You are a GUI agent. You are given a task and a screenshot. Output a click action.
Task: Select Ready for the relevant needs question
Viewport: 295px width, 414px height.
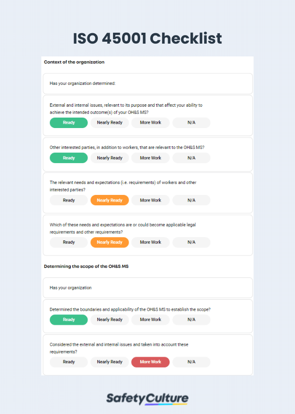[68, 200]
